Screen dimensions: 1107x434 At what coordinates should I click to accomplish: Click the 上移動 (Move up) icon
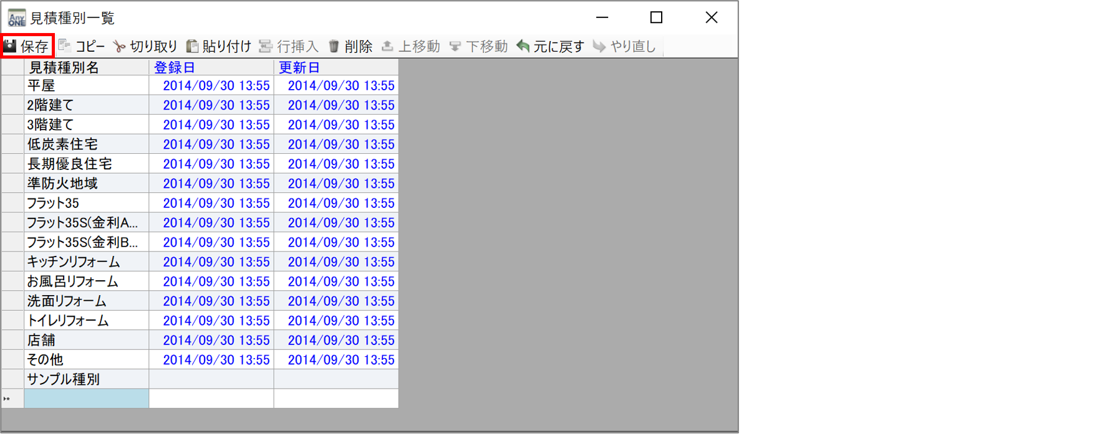click(x=387, y=46)
